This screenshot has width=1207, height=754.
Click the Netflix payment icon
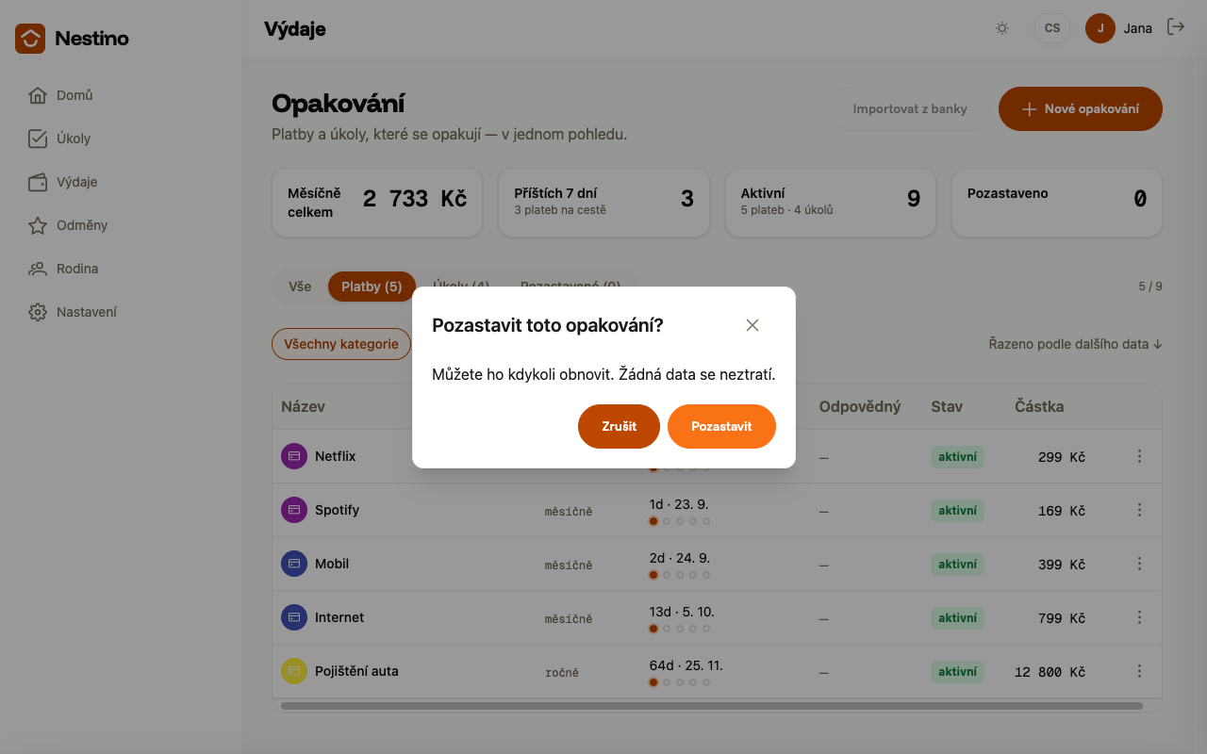coord(294,456)
